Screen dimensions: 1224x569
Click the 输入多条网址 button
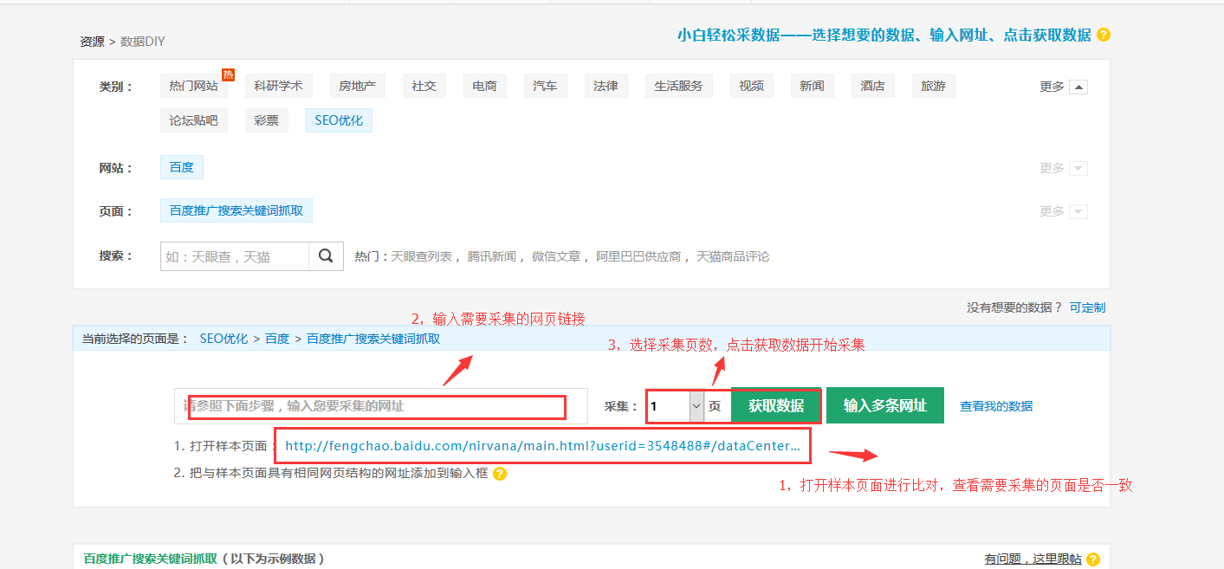(x=885, y=405)
